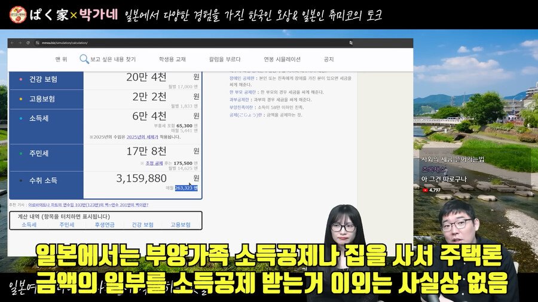Image resolution: width=538 pixels, height=302 pixels.
Task: Open site info icon beside the URL
Action: [38, 43]
